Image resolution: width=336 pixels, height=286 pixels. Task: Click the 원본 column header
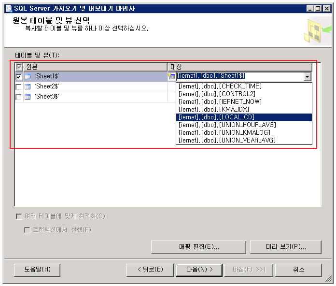(96, 67)
